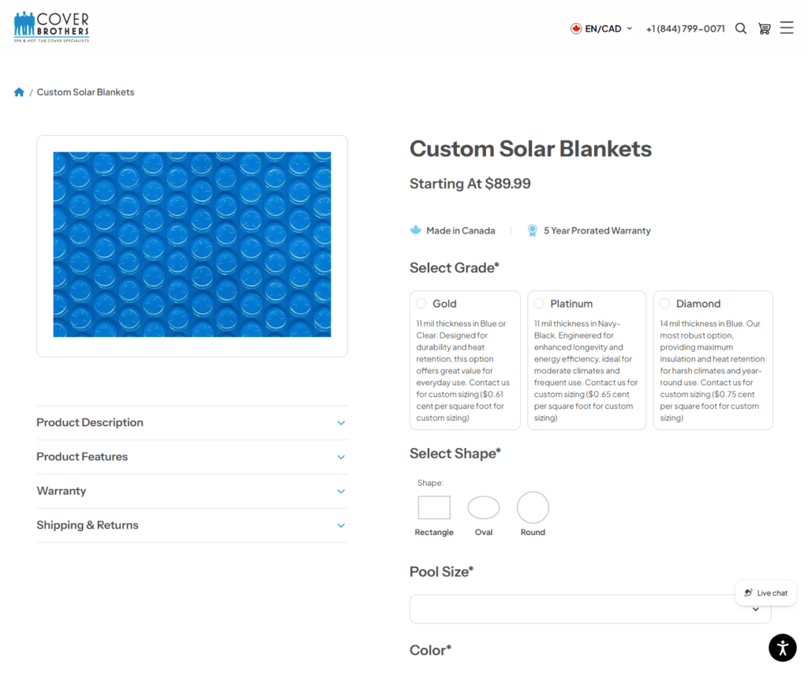Select the Diamond grade radio button
The image size is (808, 673).
(x=664, y=304)
